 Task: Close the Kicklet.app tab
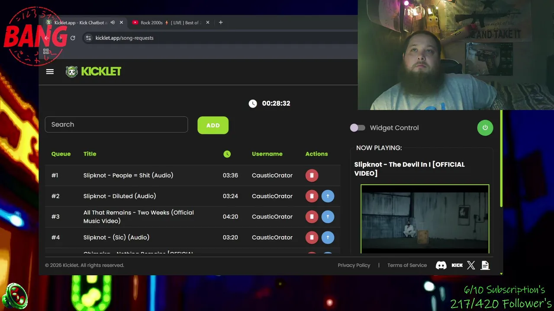(121, 22)
